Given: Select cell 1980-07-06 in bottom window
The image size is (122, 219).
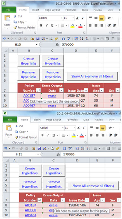Looking at the screenshot, I should point(77,205).
